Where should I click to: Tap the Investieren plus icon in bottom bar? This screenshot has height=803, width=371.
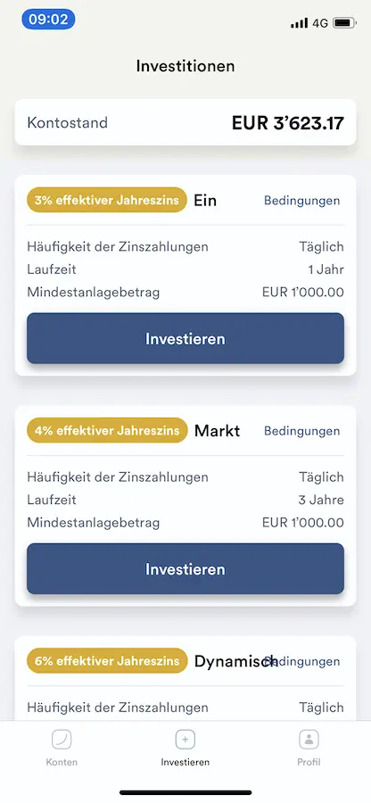(x=185, y=740)
